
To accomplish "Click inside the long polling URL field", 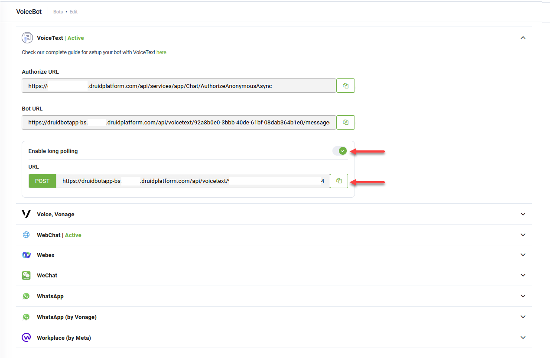I will [x=193, y=181].
